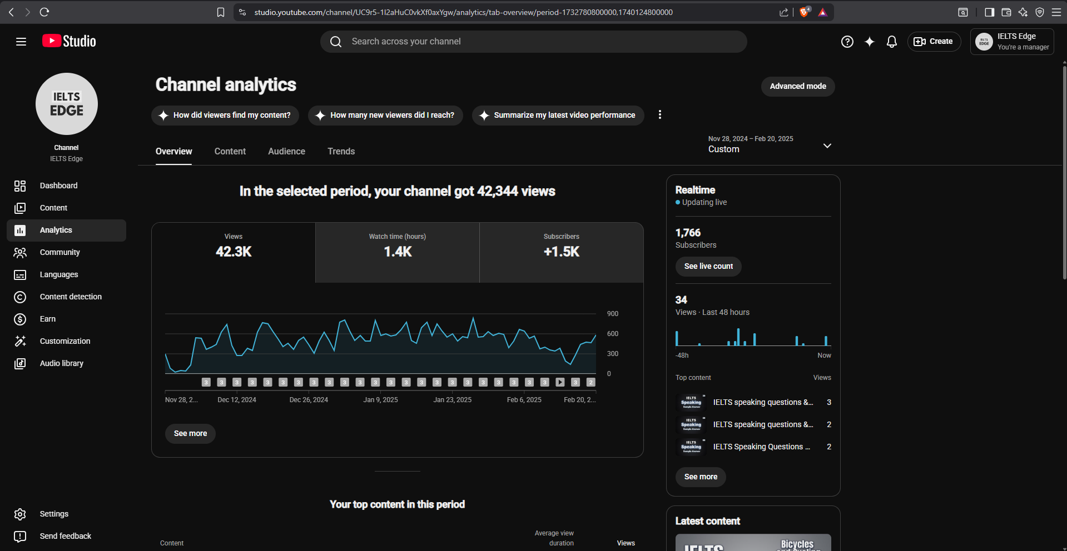1067x551 pixels.
Task: Open the hamburger navigation menu
Action: (21, 42)
